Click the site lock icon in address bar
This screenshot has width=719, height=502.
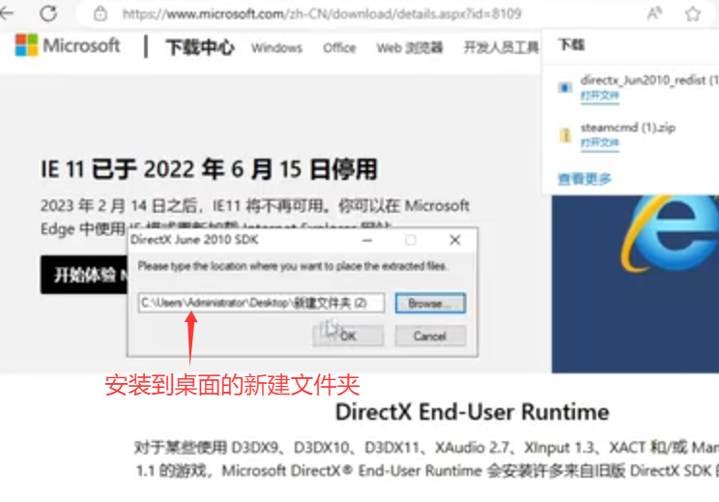click(x=100, y=15)
